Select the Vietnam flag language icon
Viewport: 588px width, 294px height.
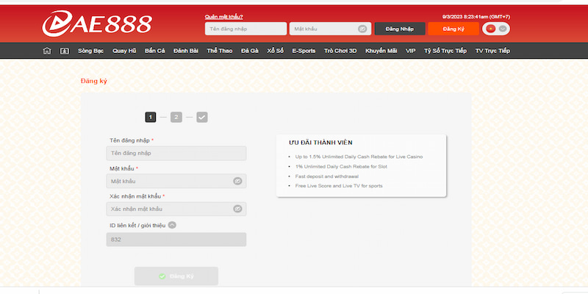pyautogui.click(x=490, y=29)
